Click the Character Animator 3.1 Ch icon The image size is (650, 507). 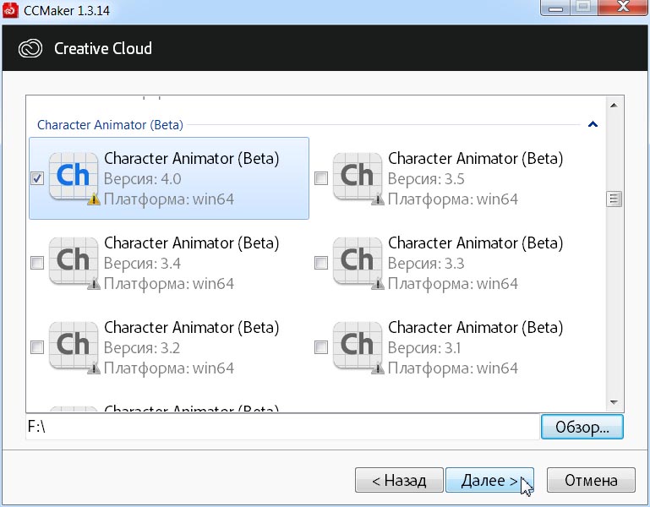pos(358,345)
